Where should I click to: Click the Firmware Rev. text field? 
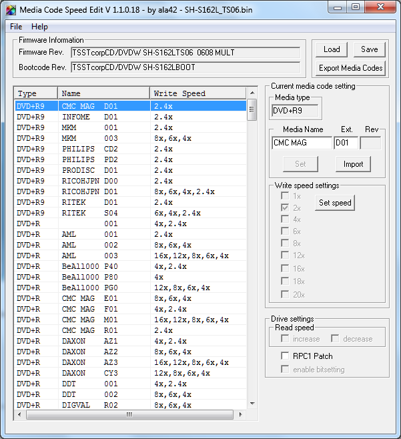pos(185,52)
